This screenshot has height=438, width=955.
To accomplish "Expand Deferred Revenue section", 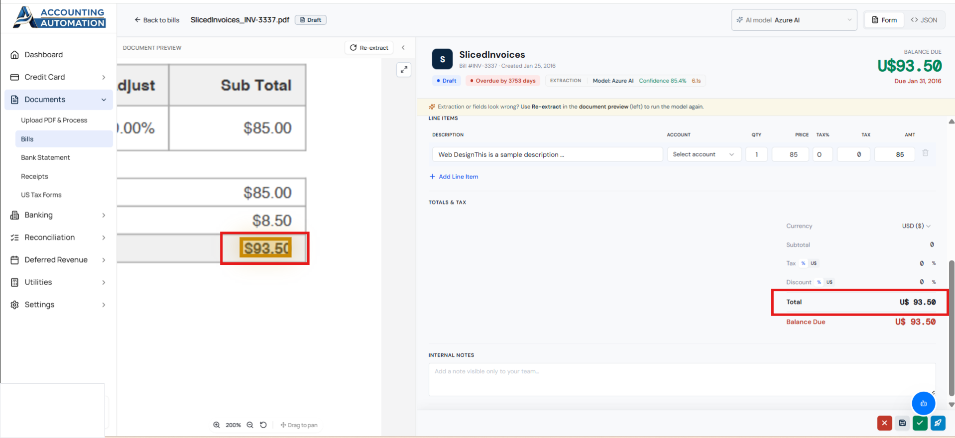I will coord(59,260).
